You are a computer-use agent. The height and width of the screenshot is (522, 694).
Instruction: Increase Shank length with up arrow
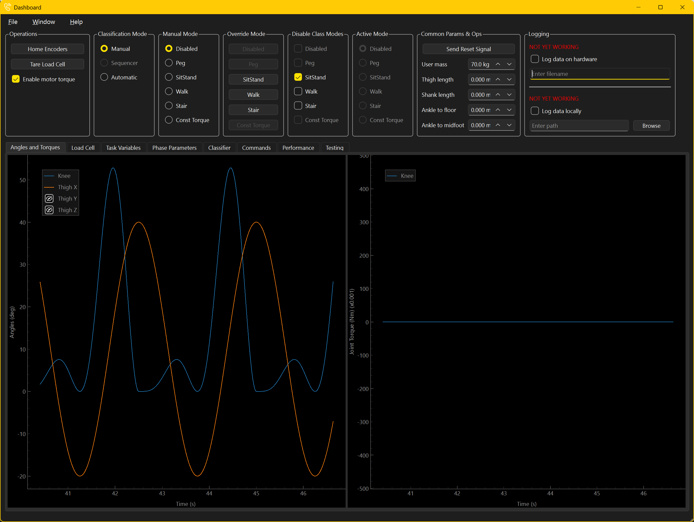coord(498,95)
